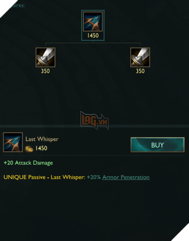
Task: Click the 1450 price under the top tree icon
Action: click(93, 36)
